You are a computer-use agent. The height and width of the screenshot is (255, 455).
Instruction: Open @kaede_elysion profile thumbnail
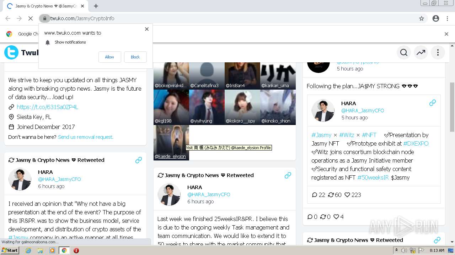pyautogui.click(x=171, y=142)
